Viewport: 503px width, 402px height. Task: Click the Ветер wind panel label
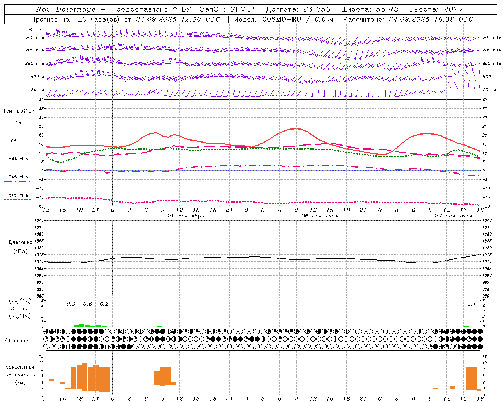point(36,30)
